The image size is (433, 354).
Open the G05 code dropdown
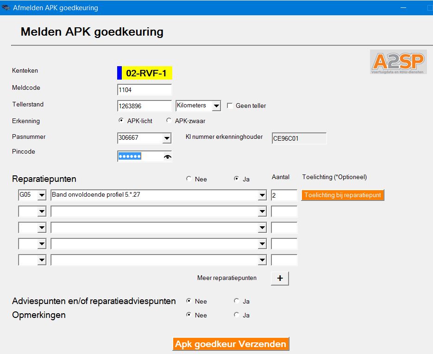tap(42, 195)
